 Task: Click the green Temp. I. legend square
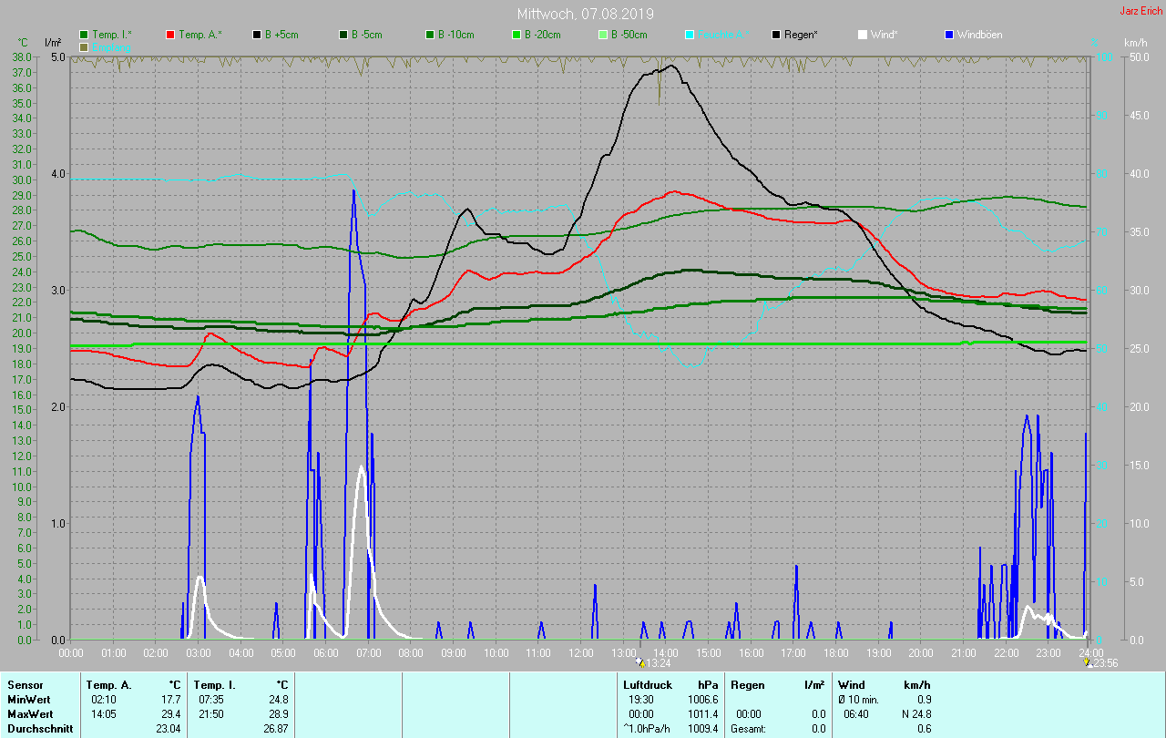(x=84, y=35)
